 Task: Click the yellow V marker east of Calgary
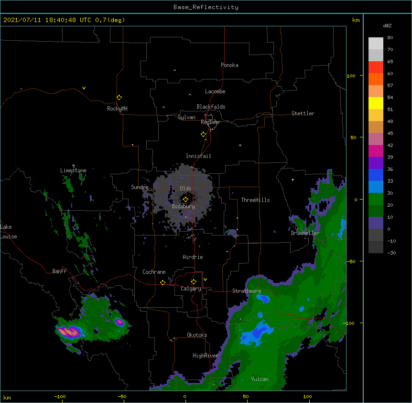tap(205, 280)
